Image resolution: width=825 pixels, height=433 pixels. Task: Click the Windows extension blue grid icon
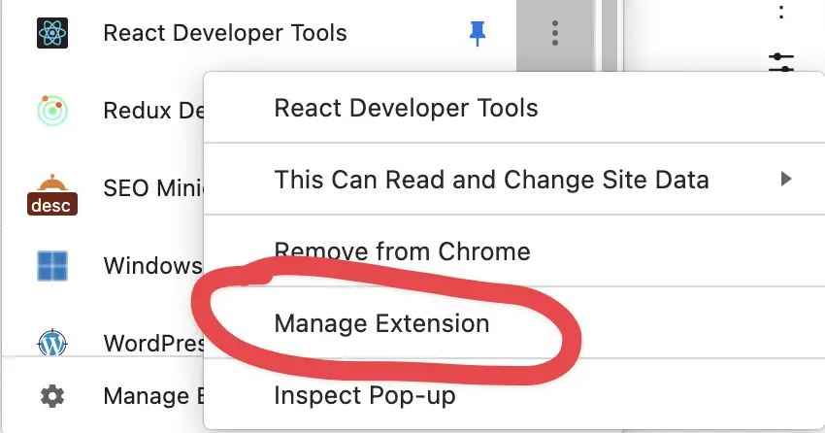click(52, 266)
